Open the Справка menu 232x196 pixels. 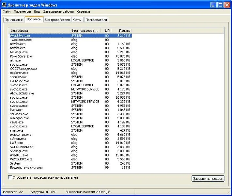coord(84,11)
